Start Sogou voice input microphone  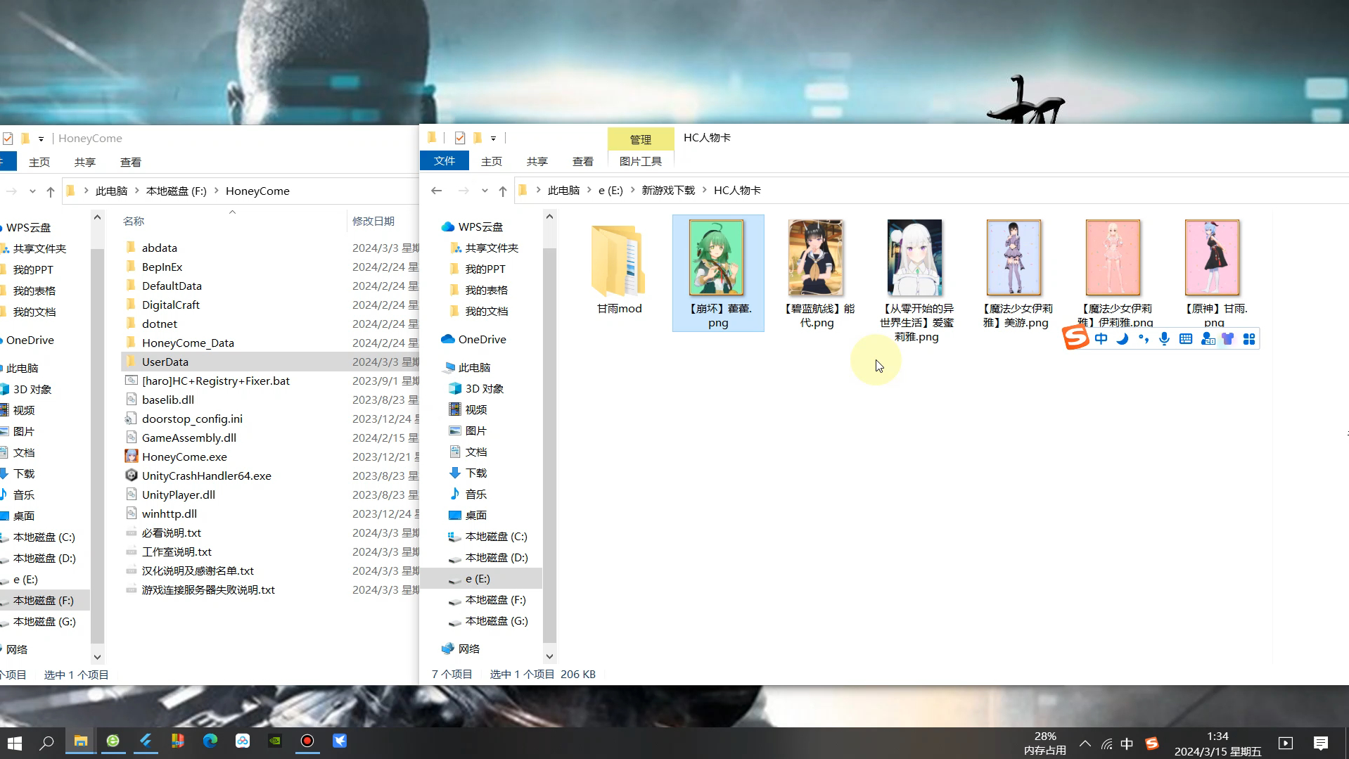1165,339
